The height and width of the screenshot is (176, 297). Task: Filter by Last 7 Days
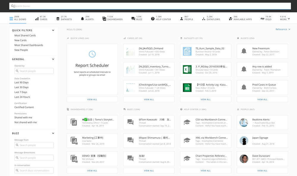coord(21,92)
